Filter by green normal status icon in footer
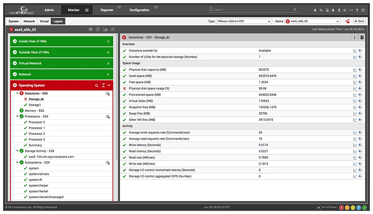Viewport: 373px width, 214px height. coord(365,207)
